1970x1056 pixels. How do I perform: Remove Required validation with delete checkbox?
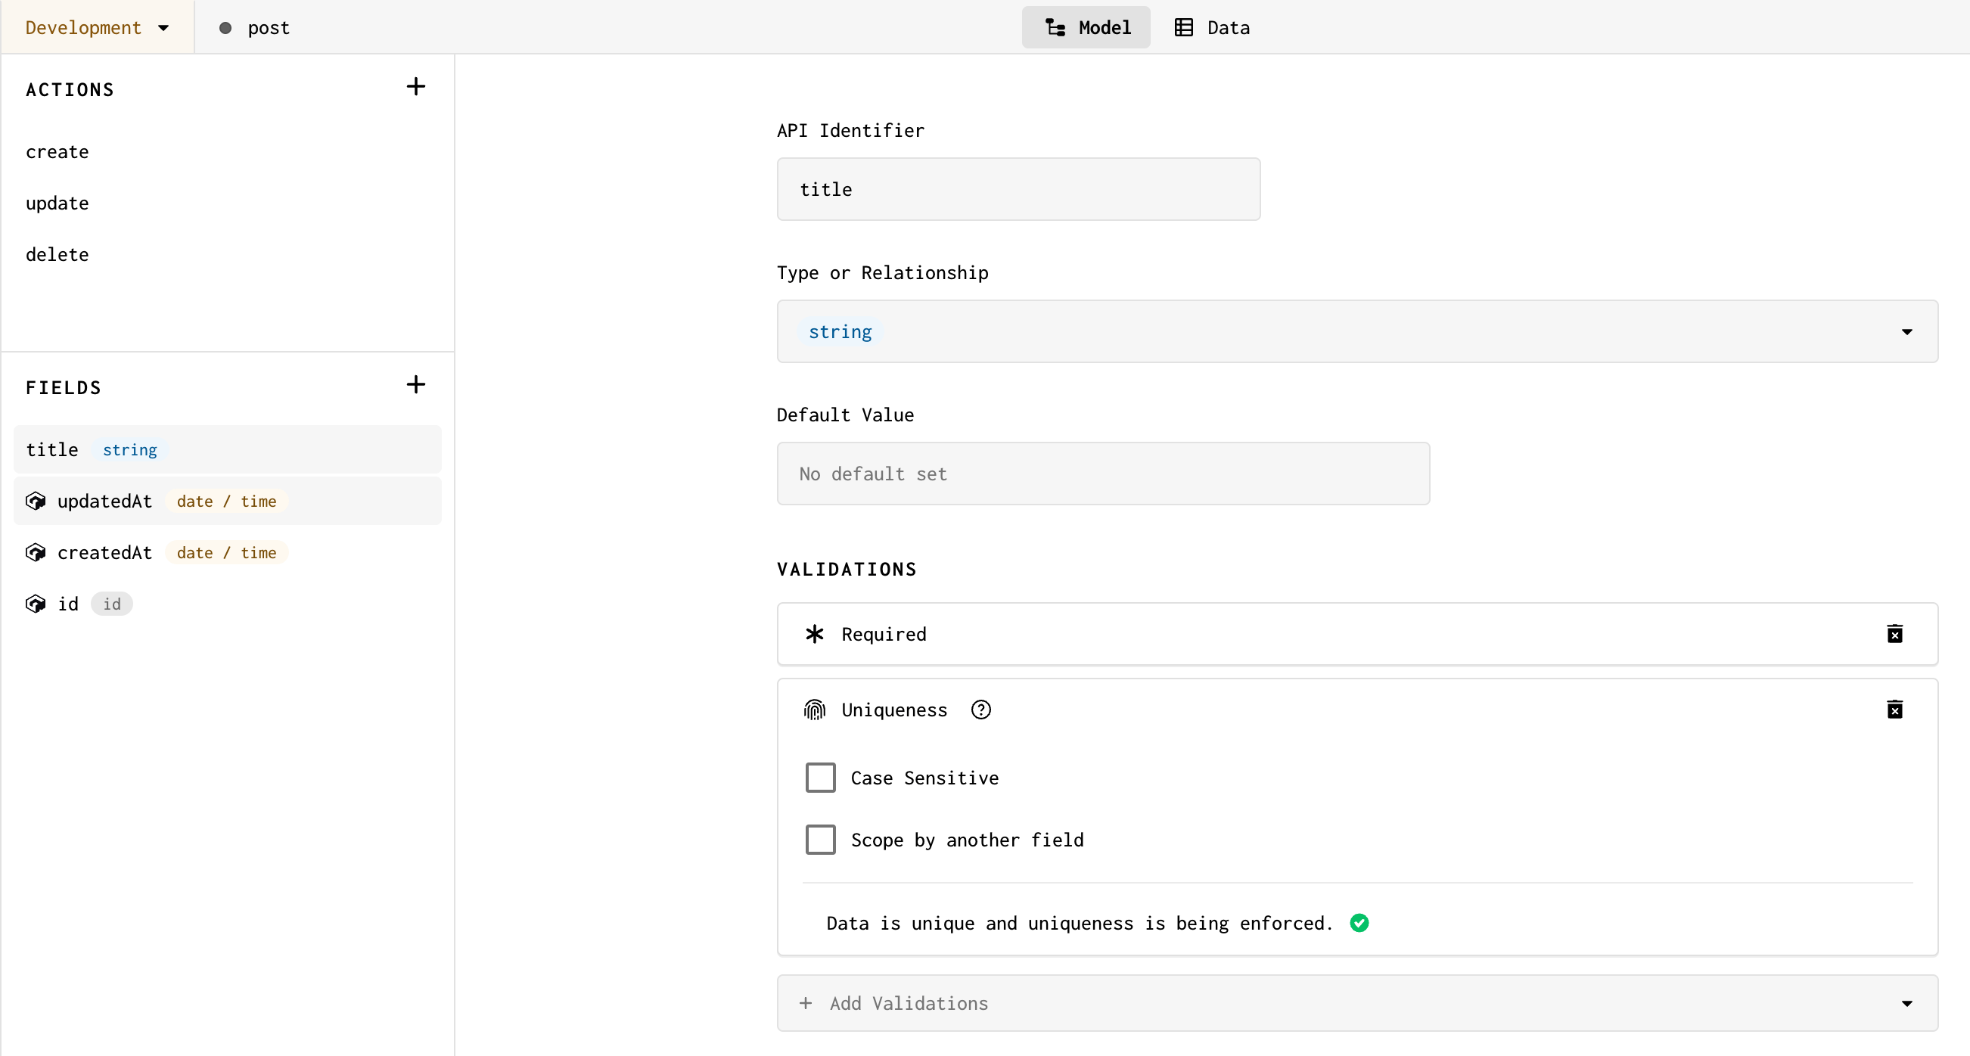point(1896,634)
